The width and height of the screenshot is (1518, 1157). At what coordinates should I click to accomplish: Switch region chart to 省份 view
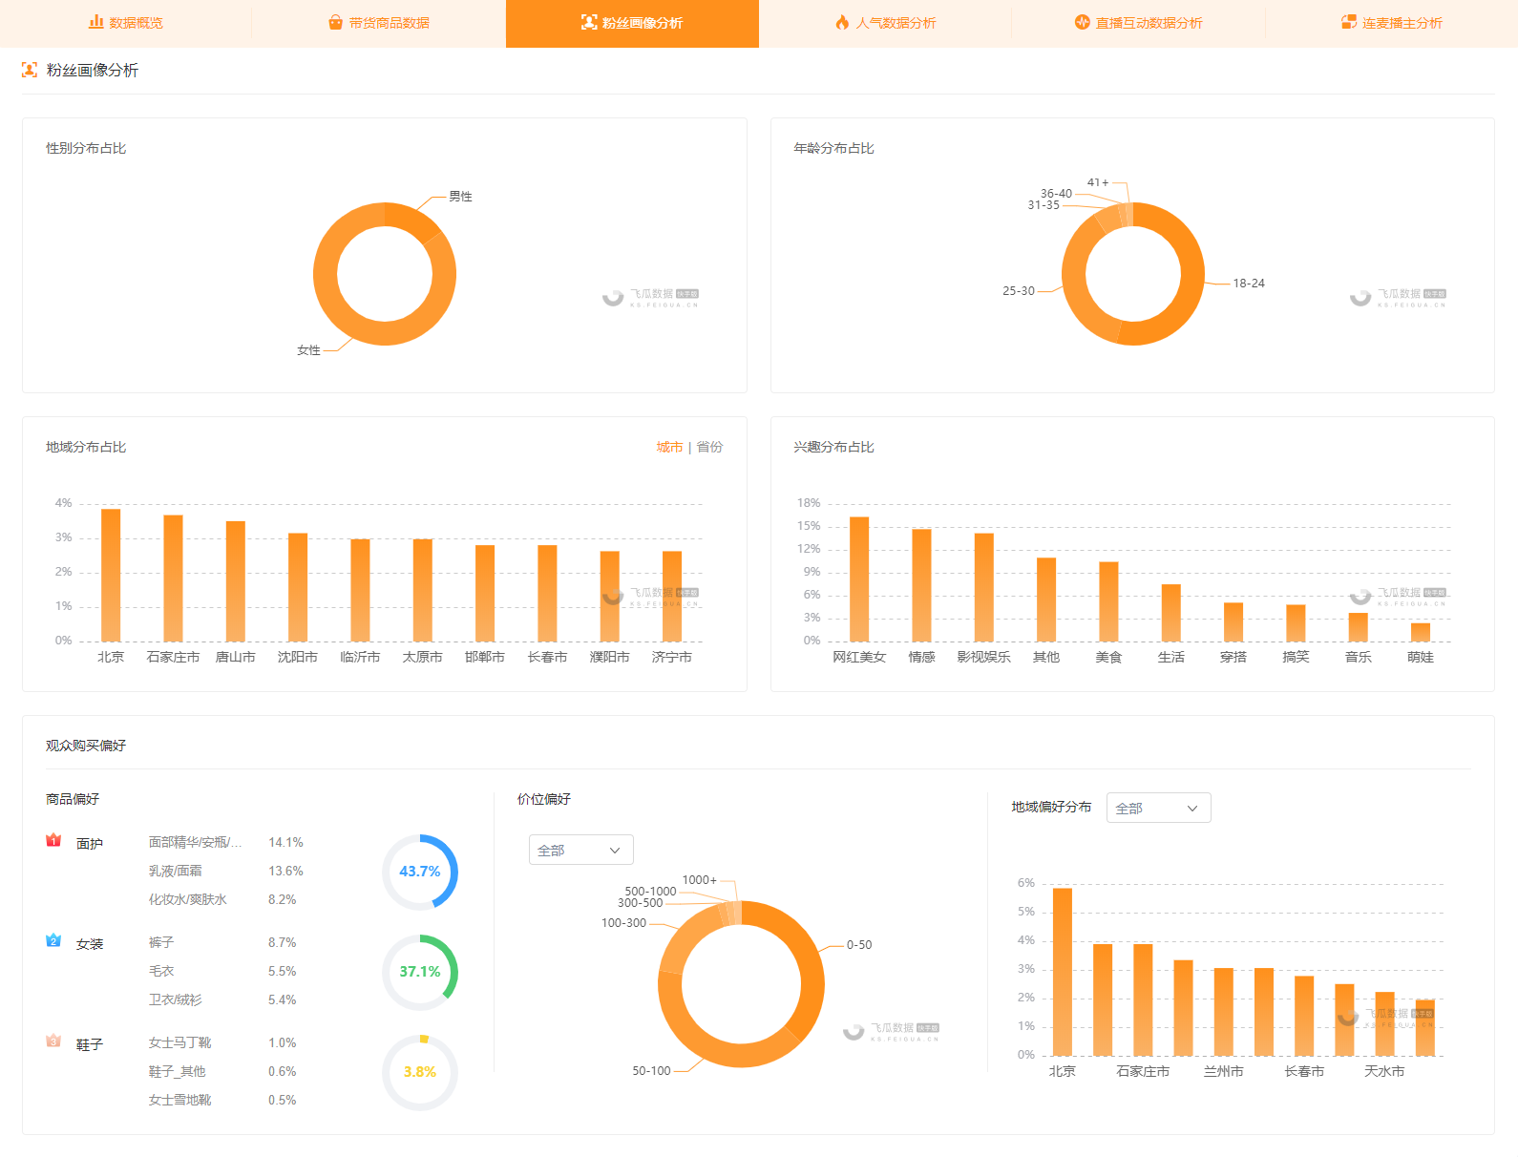coord(709,447)
